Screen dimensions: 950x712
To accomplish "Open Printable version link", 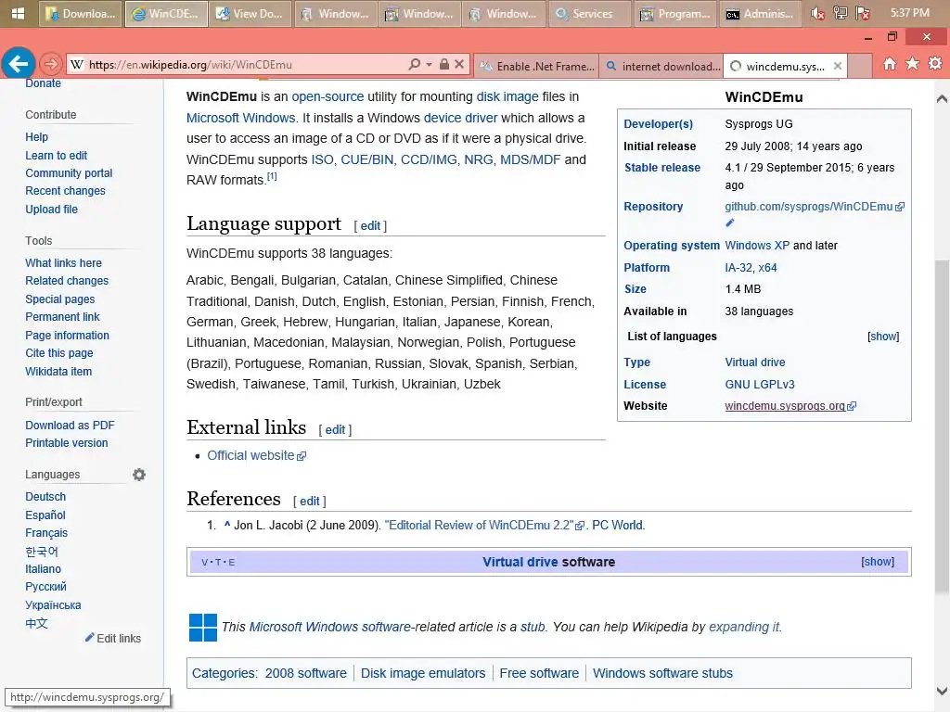I will (67, 442).
